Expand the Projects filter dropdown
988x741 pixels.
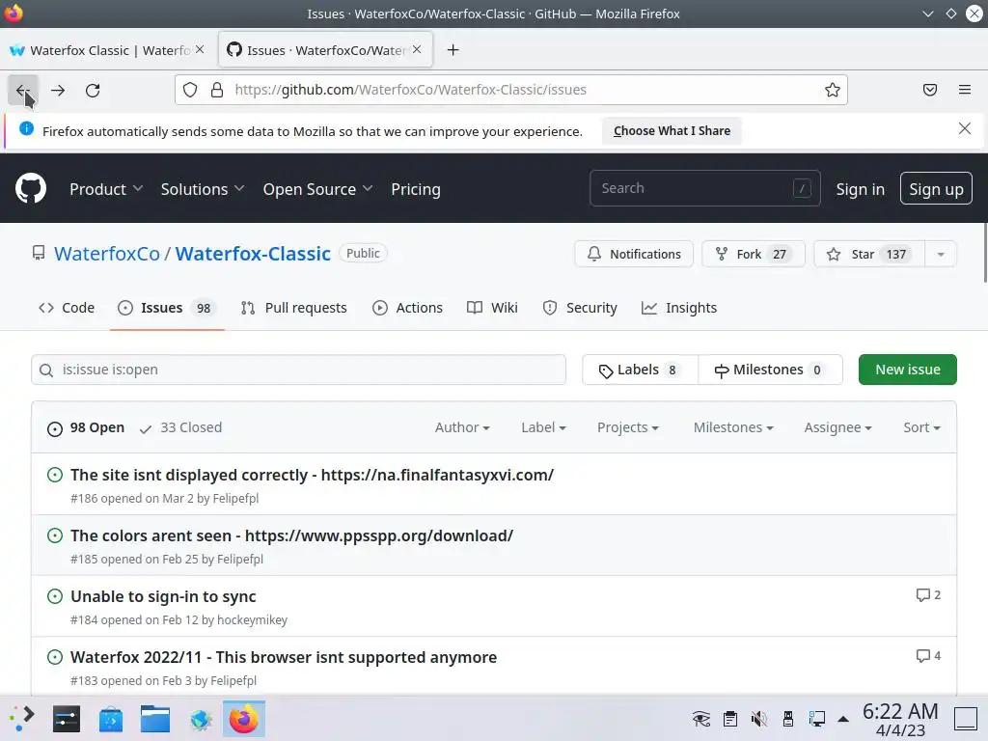point(627,427)
